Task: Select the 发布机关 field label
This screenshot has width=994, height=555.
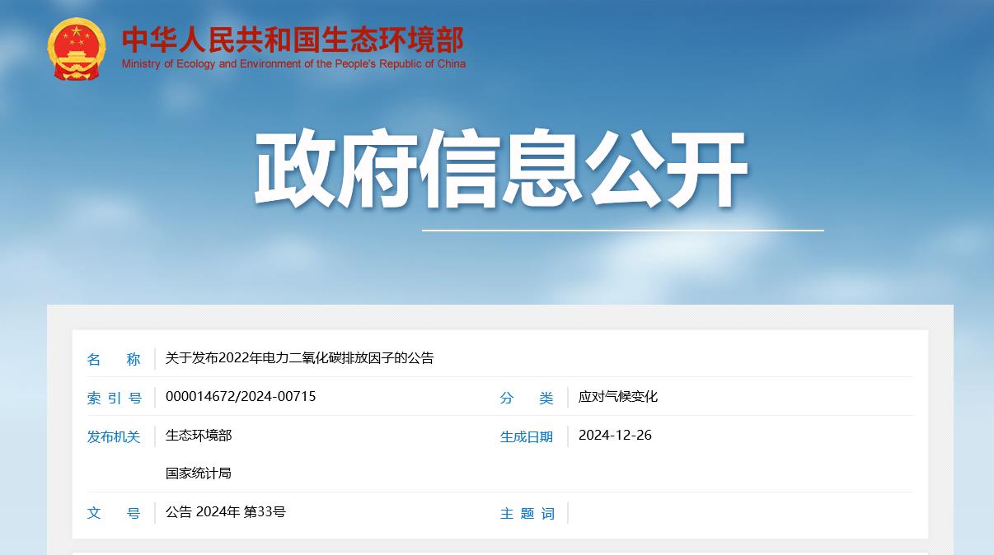Action: 114,436
